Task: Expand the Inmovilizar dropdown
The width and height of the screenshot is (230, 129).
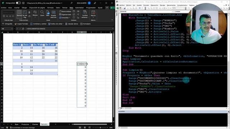Action: [65, 18]
